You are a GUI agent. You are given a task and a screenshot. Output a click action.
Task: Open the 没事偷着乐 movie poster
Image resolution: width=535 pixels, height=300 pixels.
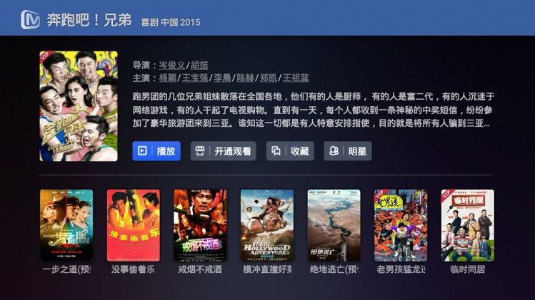coord(133,225)
